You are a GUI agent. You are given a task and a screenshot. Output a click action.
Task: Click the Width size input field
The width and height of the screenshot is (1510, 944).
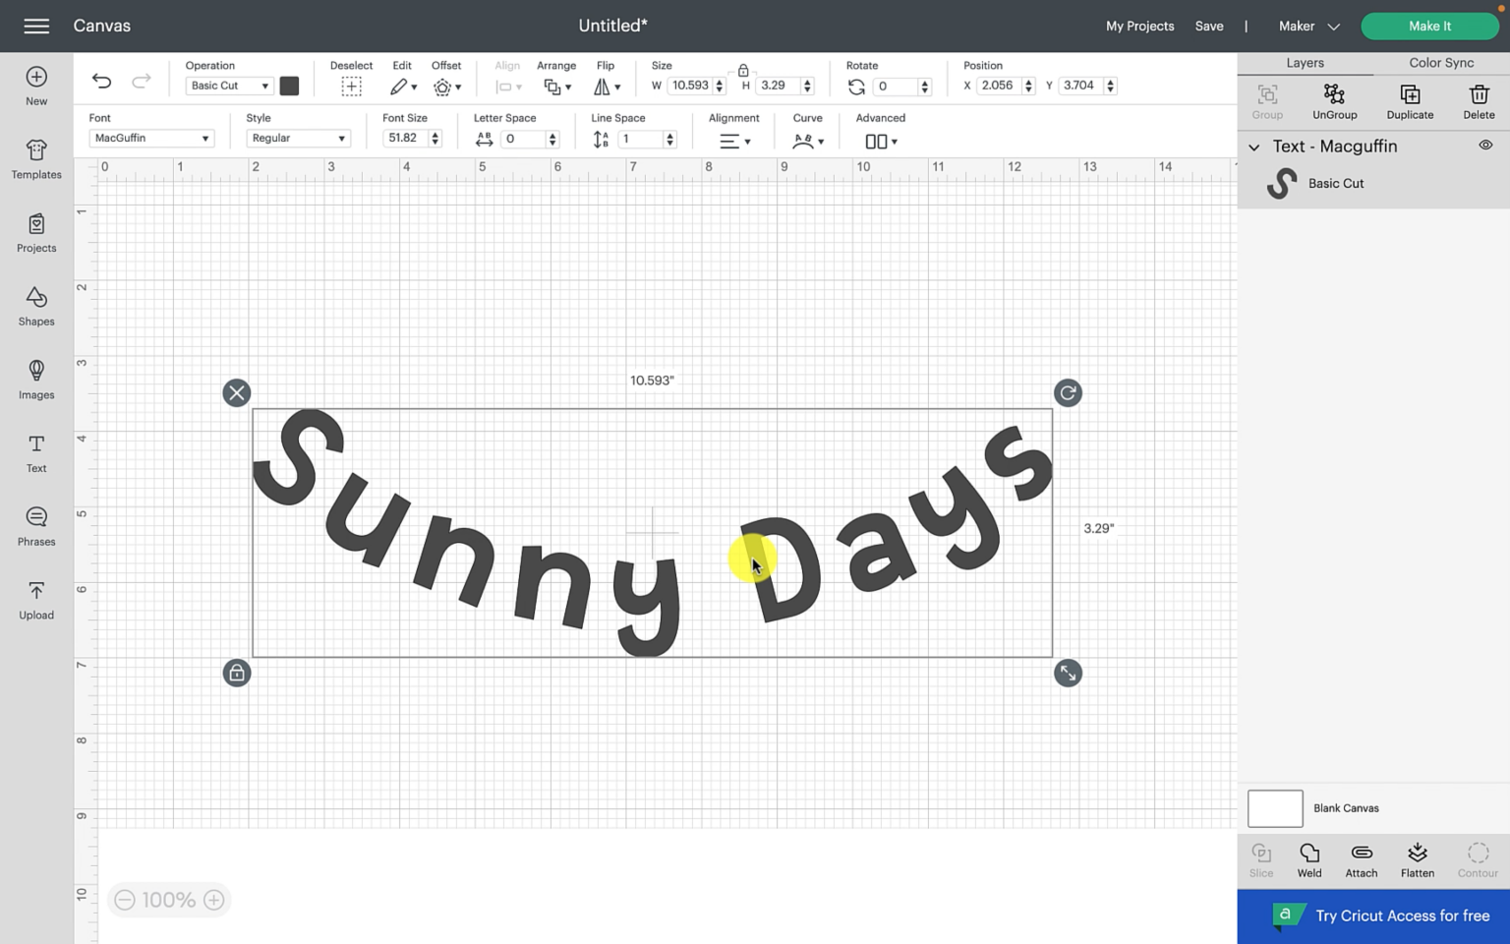tap(690, 86)
